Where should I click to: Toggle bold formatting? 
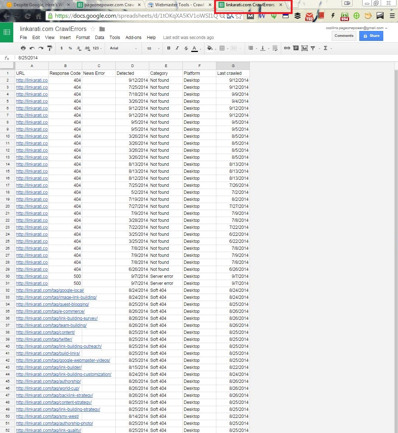168,48
